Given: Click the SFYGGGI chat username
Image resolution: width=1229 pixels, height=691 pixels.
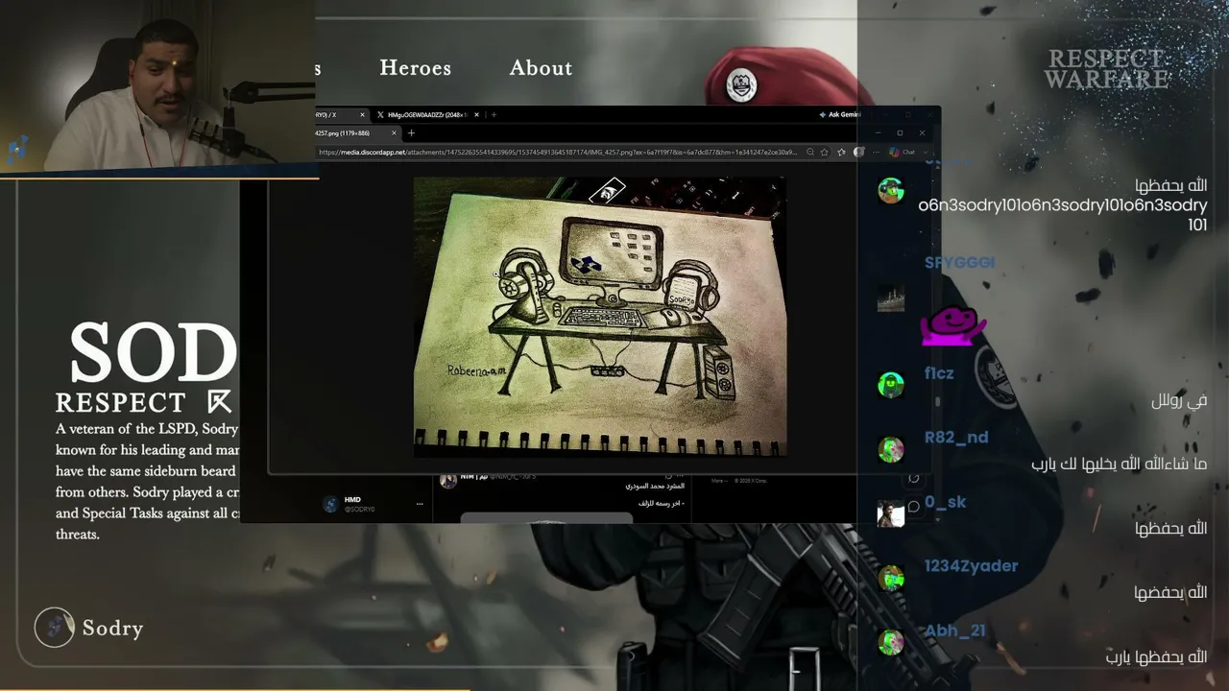Looking at the screenshot, I should [x=959, y=263].
